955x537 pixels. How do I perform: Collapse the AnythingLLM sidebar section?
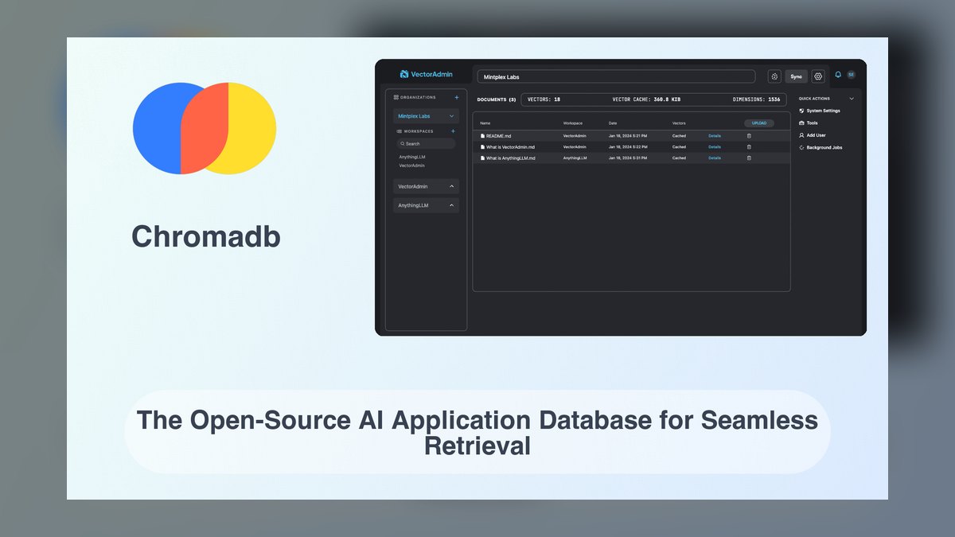[x=452, y=205]
